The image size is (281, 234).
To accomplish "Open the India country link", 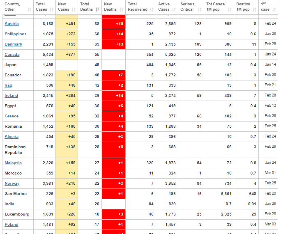I will [9, 204].
